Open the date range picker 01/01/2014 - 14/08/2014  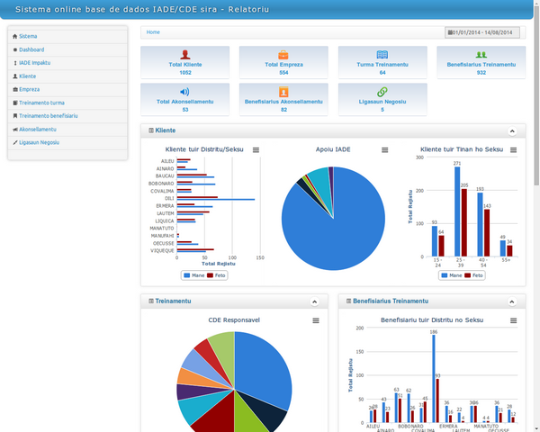pos(482,32)
